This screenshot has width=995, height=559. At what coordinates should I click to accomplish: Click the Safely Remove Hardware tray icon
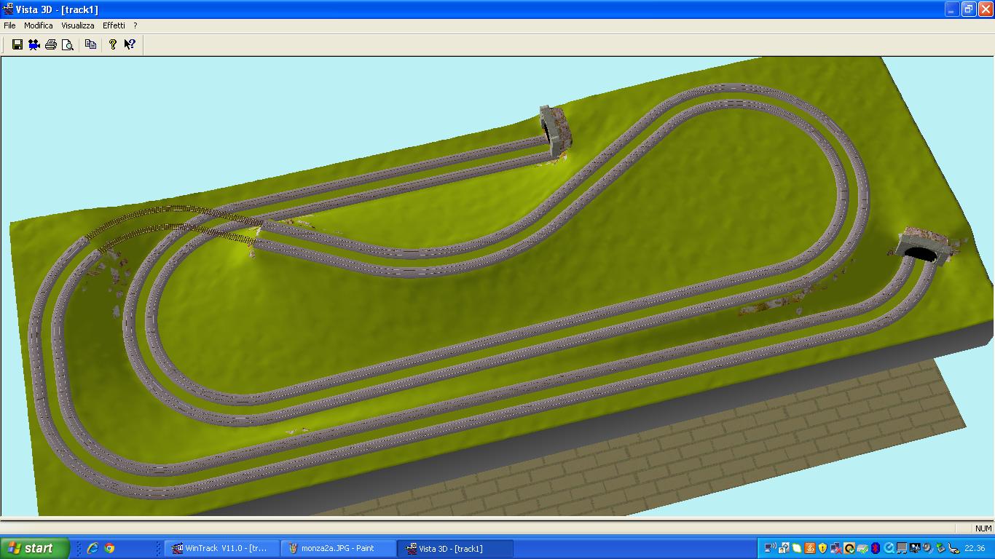940,548
